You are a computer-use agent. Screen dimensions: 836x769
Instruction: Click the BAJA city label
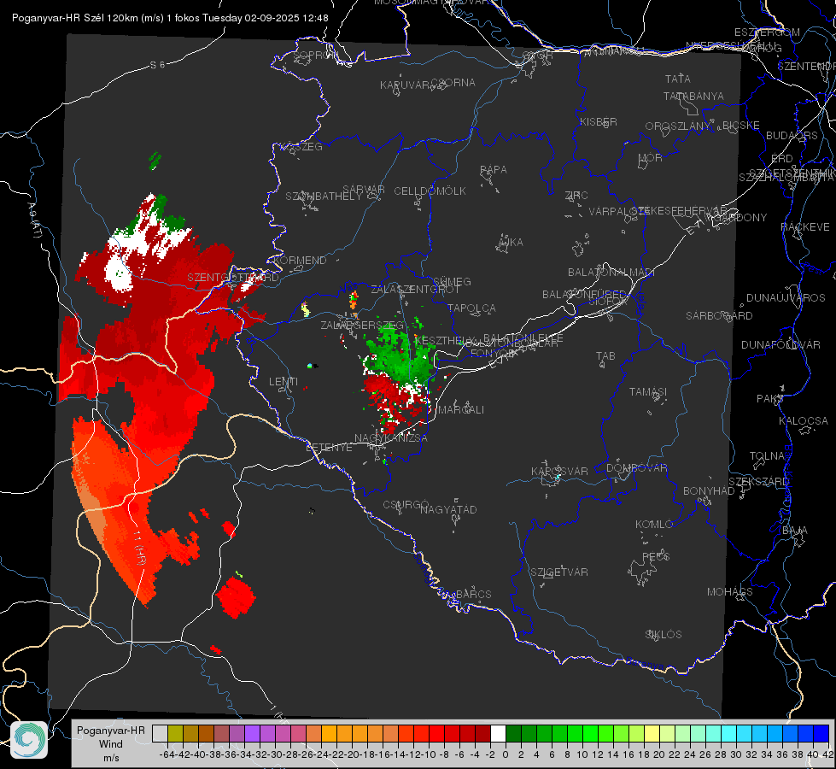(x=795, y=531)
